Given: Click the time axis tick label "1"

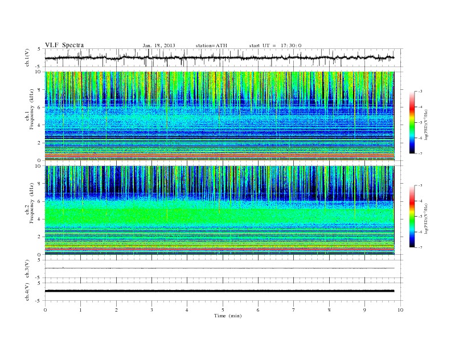Looking at the screenshot, I should pos(80,310).
